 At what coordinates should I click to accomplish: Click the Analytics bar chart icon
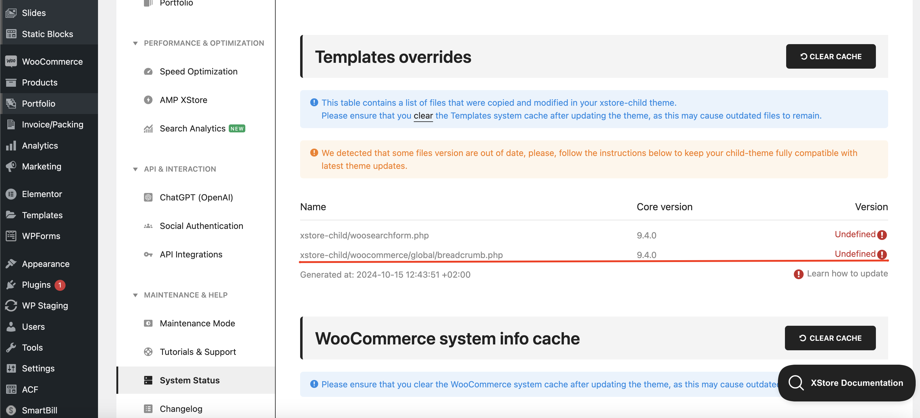11,145
